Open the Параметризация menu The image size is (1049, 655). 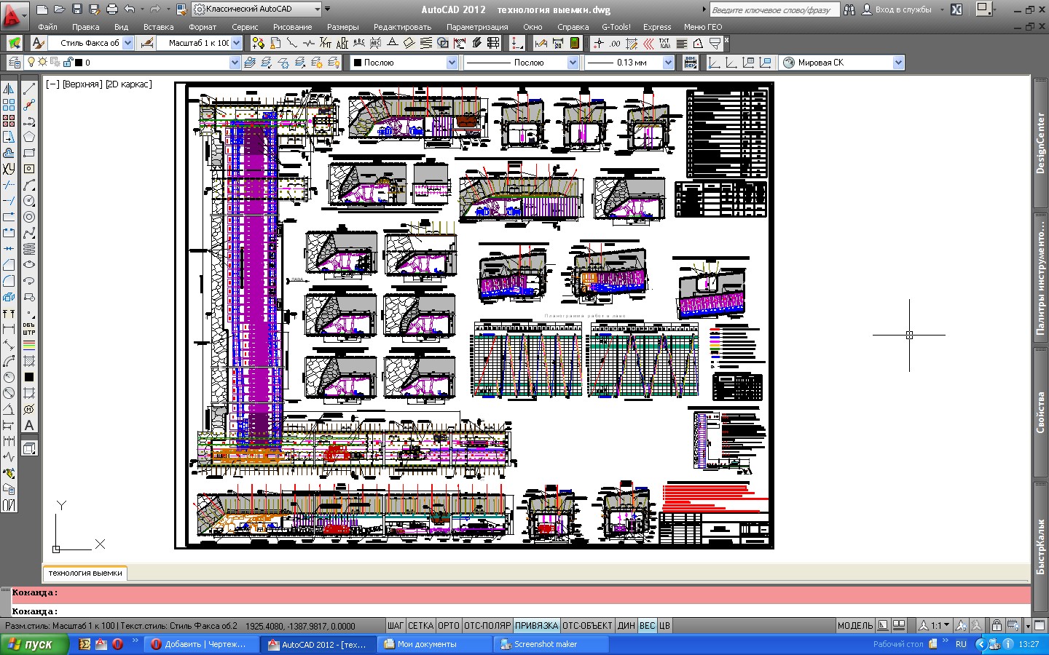coord(477,27)
